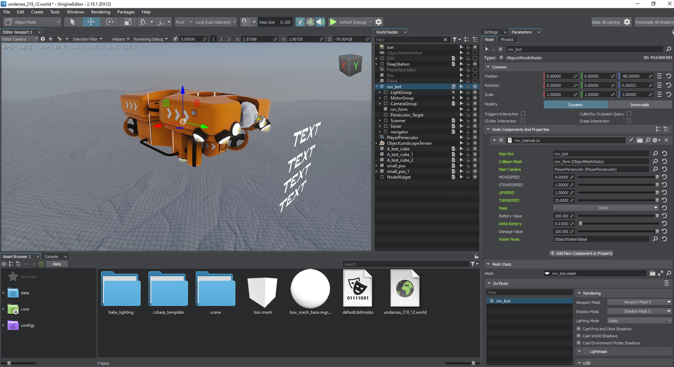Switch to the Console tab
The width and height of the screenshot is (674, 367).
pyautogui.click(x=51, y=257)
